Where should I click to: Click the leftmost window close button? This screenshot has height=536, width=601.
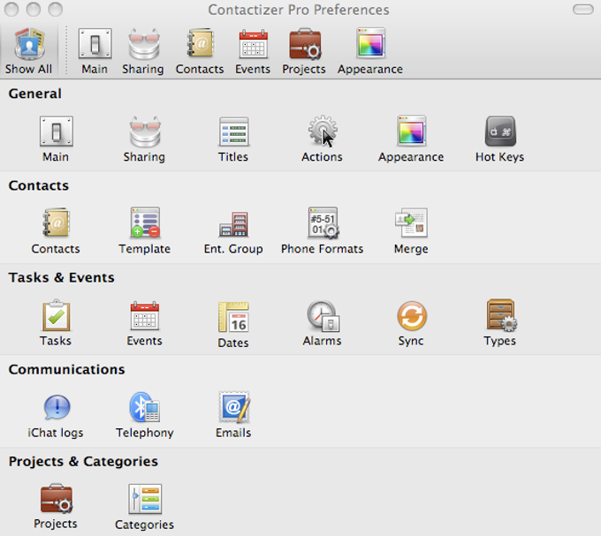click(11, 9)
